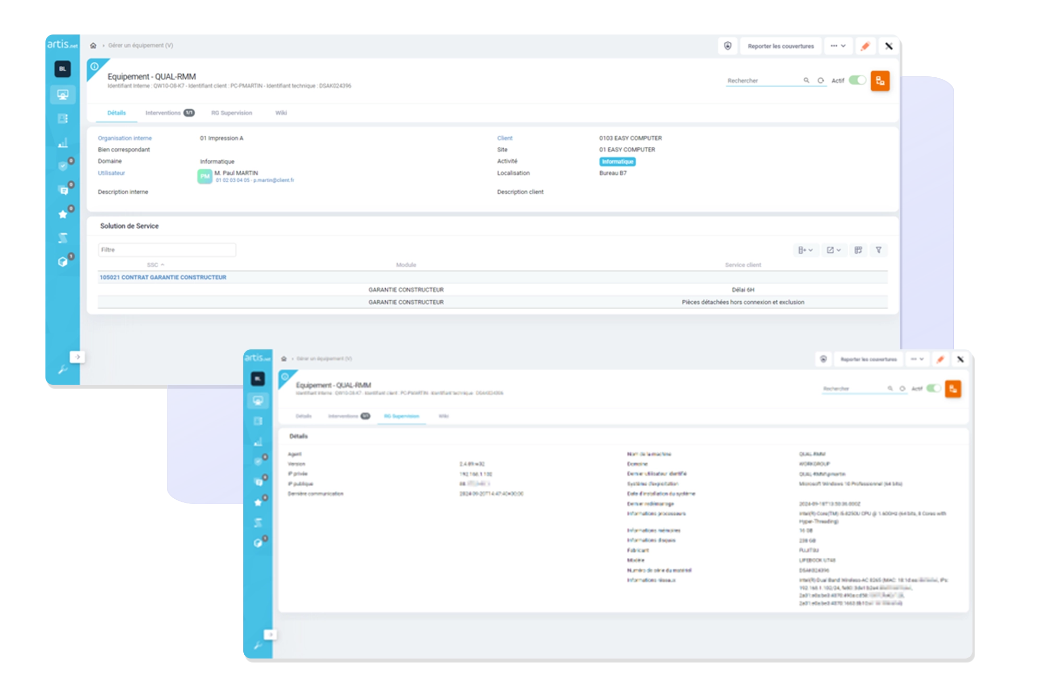Screen dimensions: 1044x693
Task: Open the export dropdown in the Solution de Service toolbar
Action: pyautogui.click(x=834, y=250)
